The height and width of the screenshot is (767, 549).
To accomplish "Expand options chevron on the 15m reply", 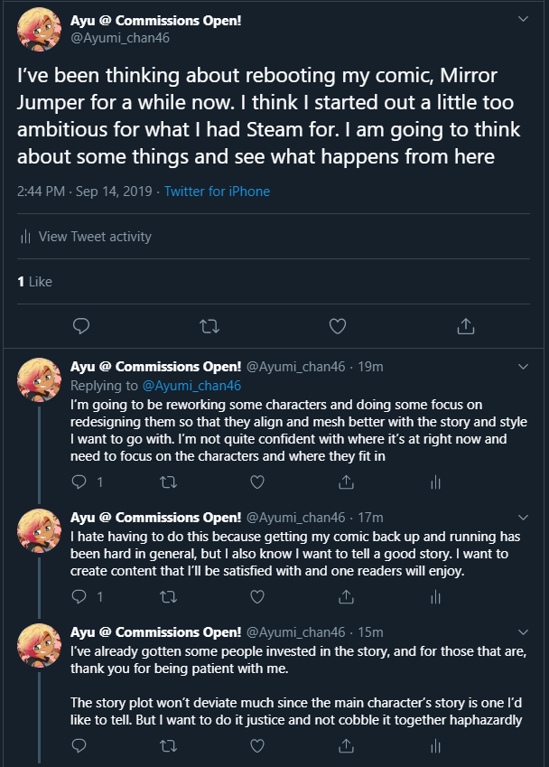I will pyautogui.click(x=523, y=632).
